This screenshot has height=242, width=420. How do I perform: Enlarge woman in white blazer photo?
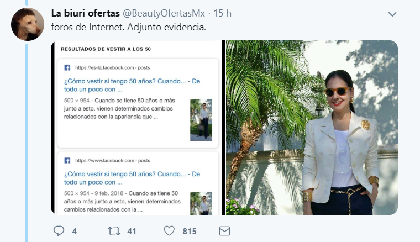tap(312, 128)
